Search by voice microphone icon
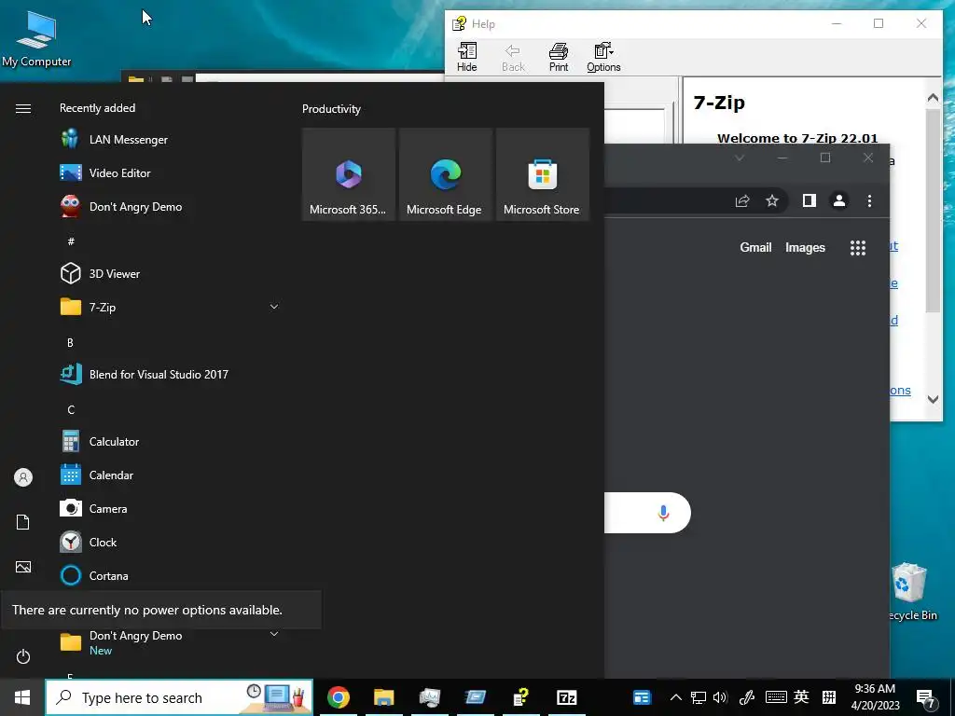 click(x=663, y=513)
